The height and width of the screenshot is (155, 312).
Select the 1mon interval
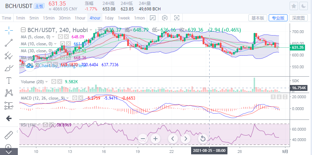coord(139,18)
